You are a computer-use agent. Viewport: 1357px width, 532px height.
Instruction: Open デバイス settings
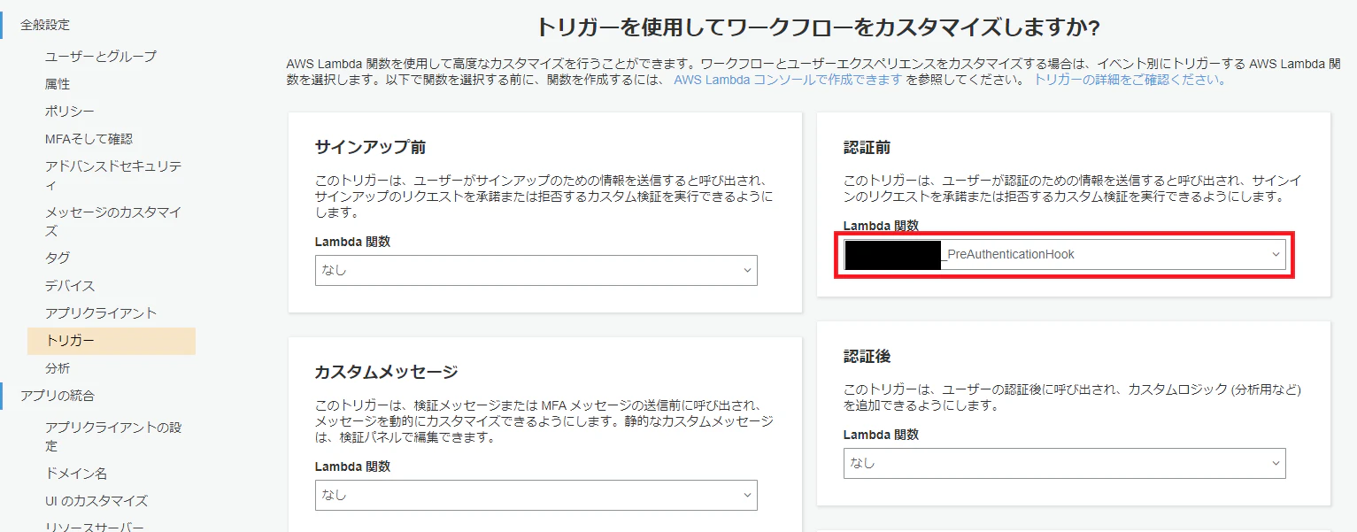pos(70,286)
